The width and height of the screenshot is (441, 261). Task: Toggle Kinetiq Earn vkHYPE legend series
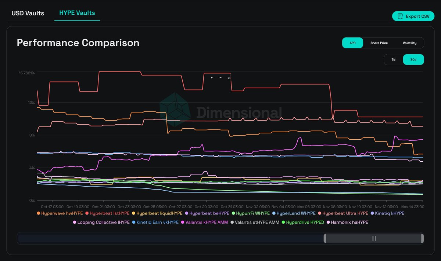tap(155, 222)
